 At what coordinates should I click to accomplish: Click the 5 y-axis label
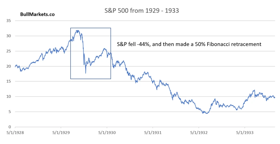tap(10, 112)
